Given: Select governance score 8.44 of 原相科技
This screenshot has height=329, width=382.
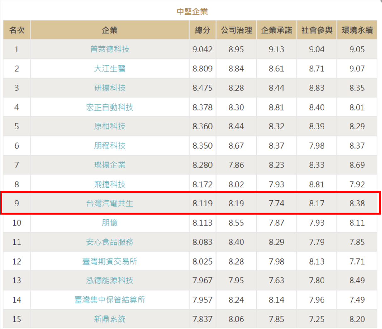Looking at the screenshot, I should pyautogui.click(x=236, y=126).
